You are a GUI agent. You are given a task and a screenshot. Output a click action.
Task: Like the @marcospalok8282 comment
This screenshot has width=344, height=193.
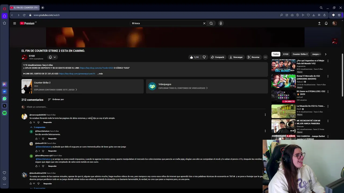31,123
